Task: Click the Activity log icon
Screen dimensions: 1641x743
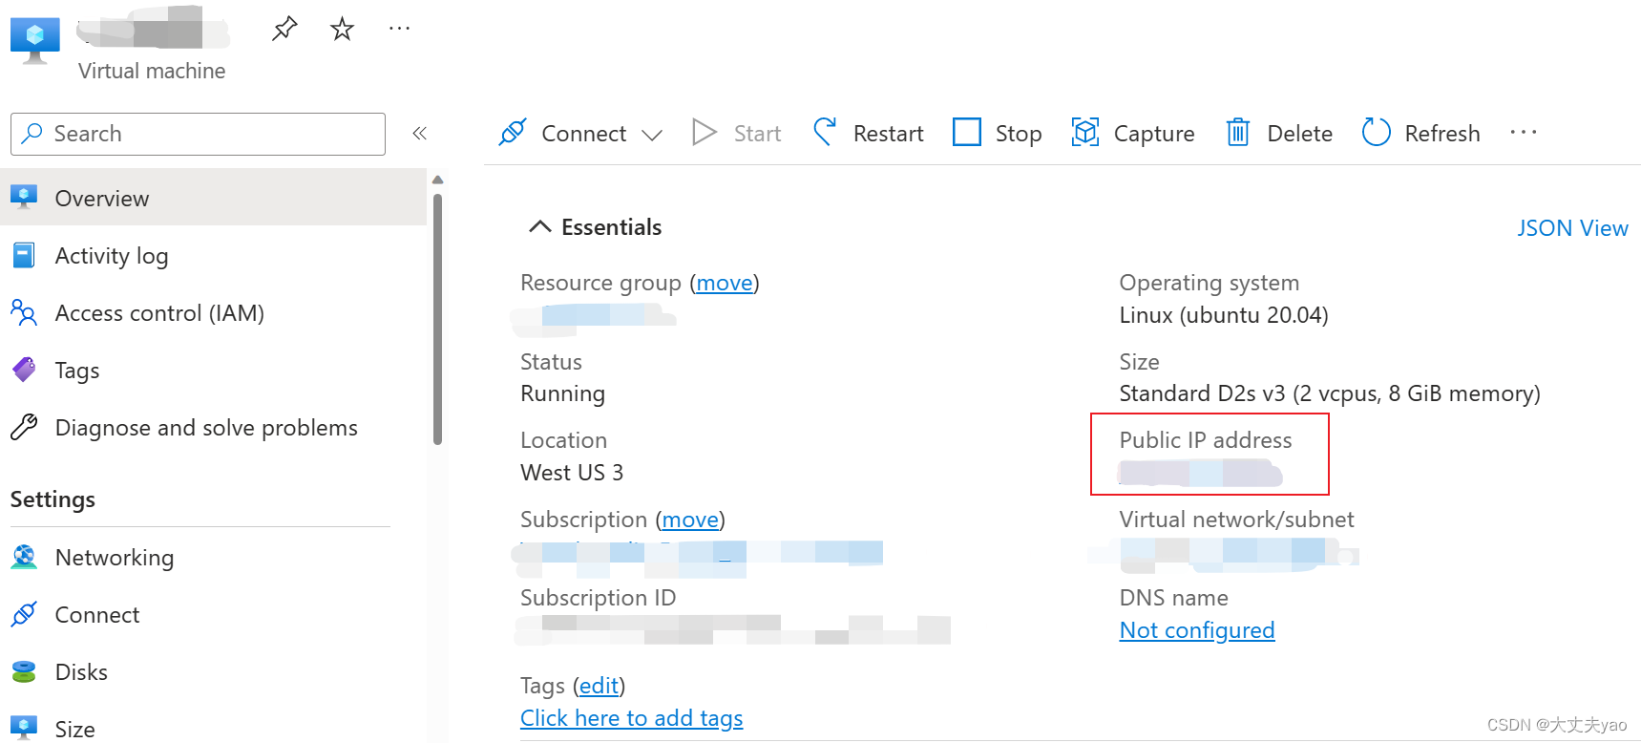Action: [x=24, y=255]
